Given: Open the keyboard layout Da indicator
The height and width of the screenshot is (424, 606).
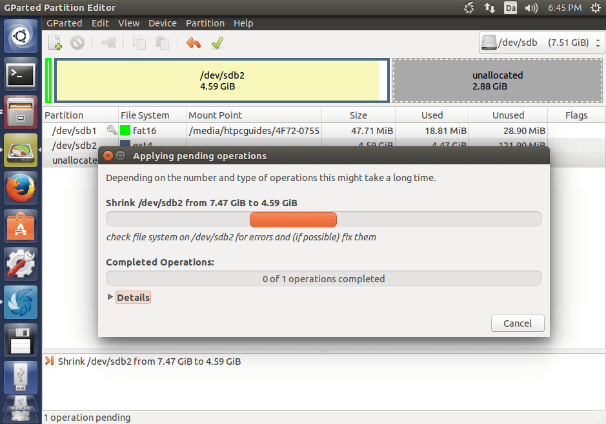Looking at the screenshot, I should coord(510,8).
